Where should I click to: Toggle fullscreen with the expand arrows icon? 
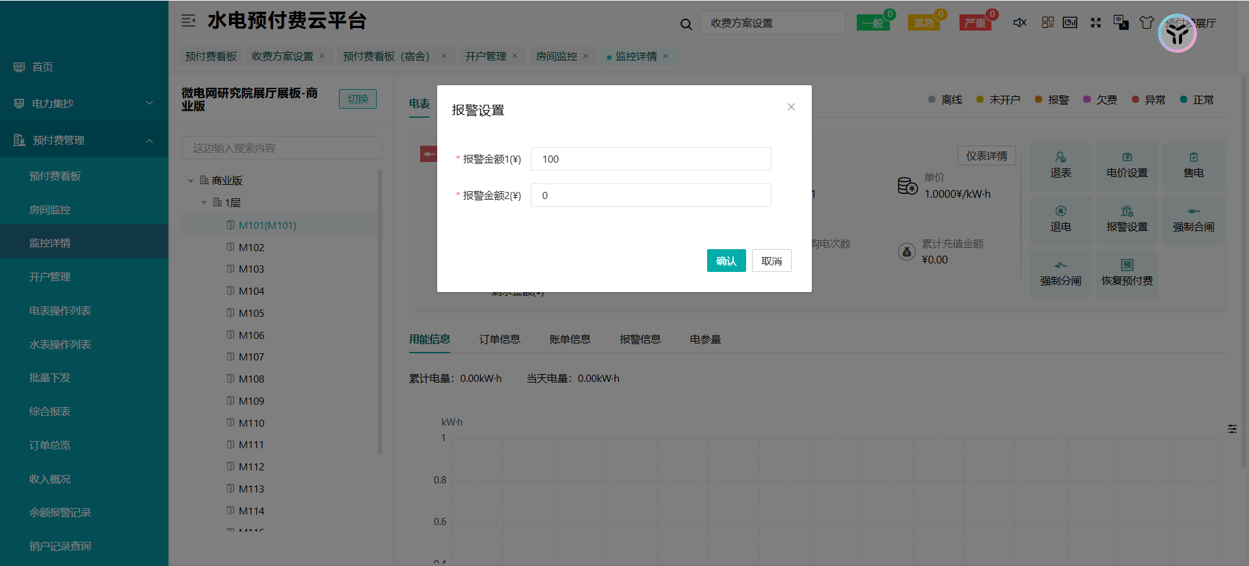pos(1095,23)
